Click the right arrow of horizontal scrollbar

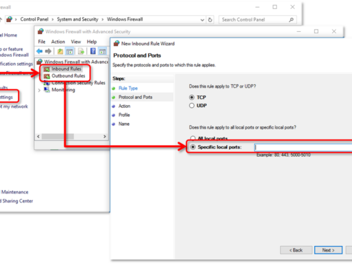tap(105, 136)
